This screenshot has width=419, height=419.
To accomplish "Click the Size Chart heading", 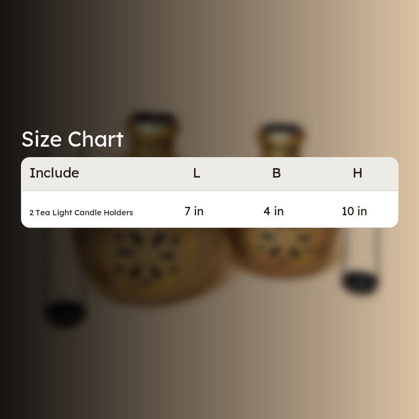I will point(72,139).
